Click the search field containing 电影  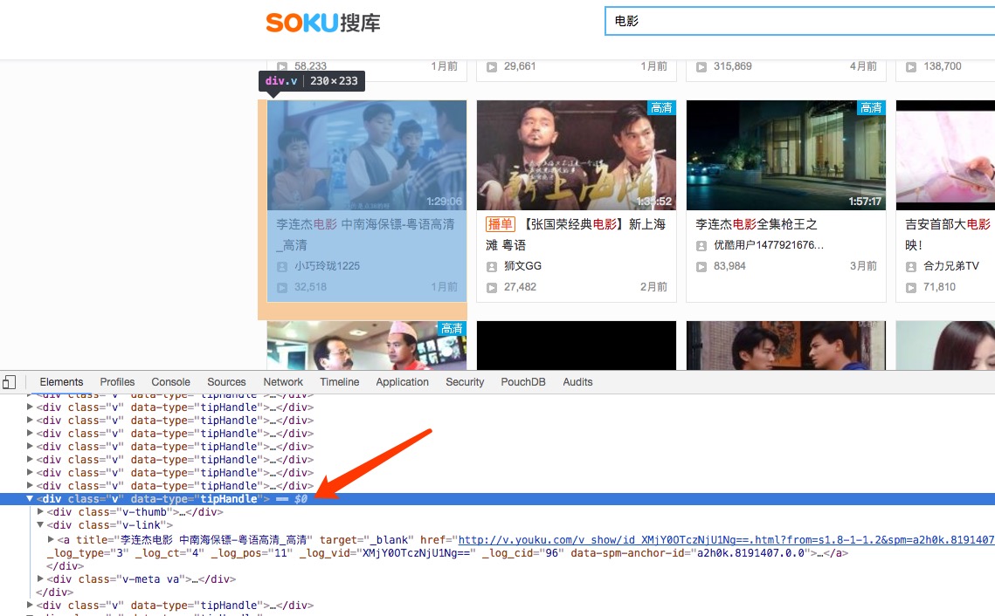pyautogui.click(x=799, y=21)
